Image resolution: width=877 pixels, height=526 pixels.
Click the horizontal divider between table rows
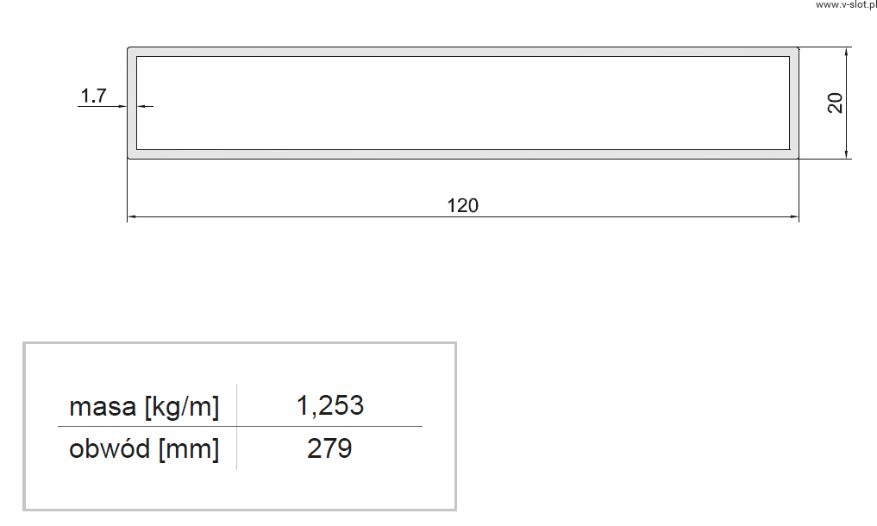click(240, 427)
